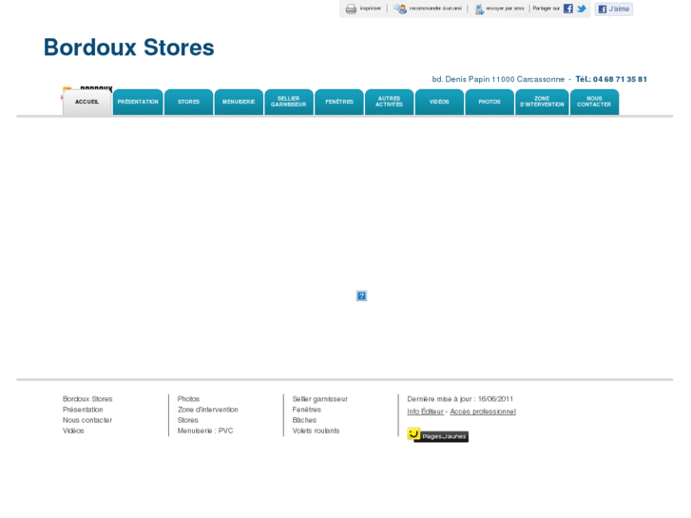Open footer link Photos
Screen dimensions: 691x518
(188, 399)
